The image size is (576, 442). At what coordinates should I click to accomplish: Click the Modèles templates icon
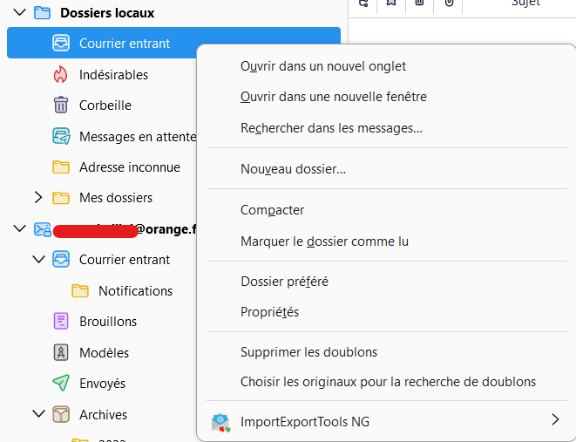[61, 352]
